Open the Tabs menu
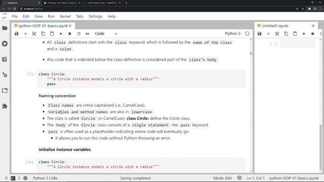 tap(79, 16)
